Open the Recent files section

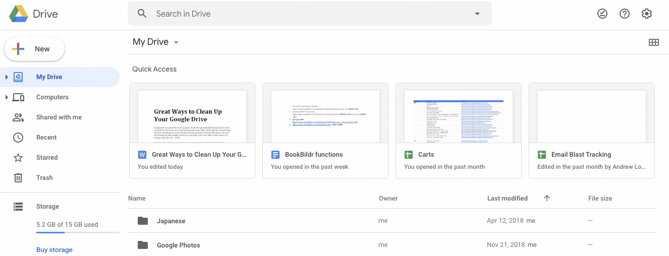click(x=46, y=138)
